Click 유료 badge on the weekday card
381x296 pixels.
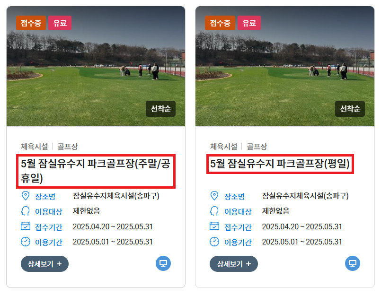tap(249, 23)
